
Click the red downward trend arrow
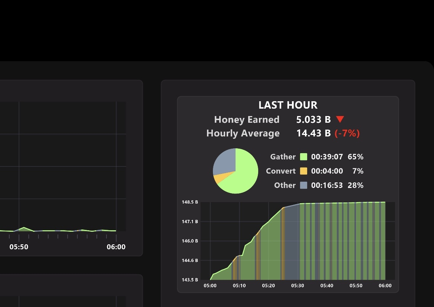tap(340, 119)
